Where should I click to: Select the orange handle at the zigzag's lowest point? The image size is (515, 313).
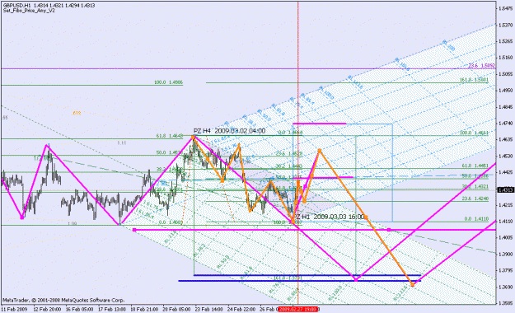tap(413, 285)
